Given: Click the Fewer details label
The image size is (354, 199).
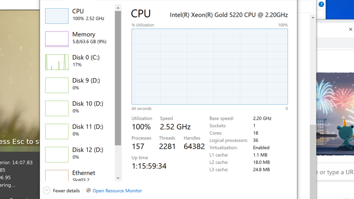Looking at the screenshot, I should tap(66, 191).
